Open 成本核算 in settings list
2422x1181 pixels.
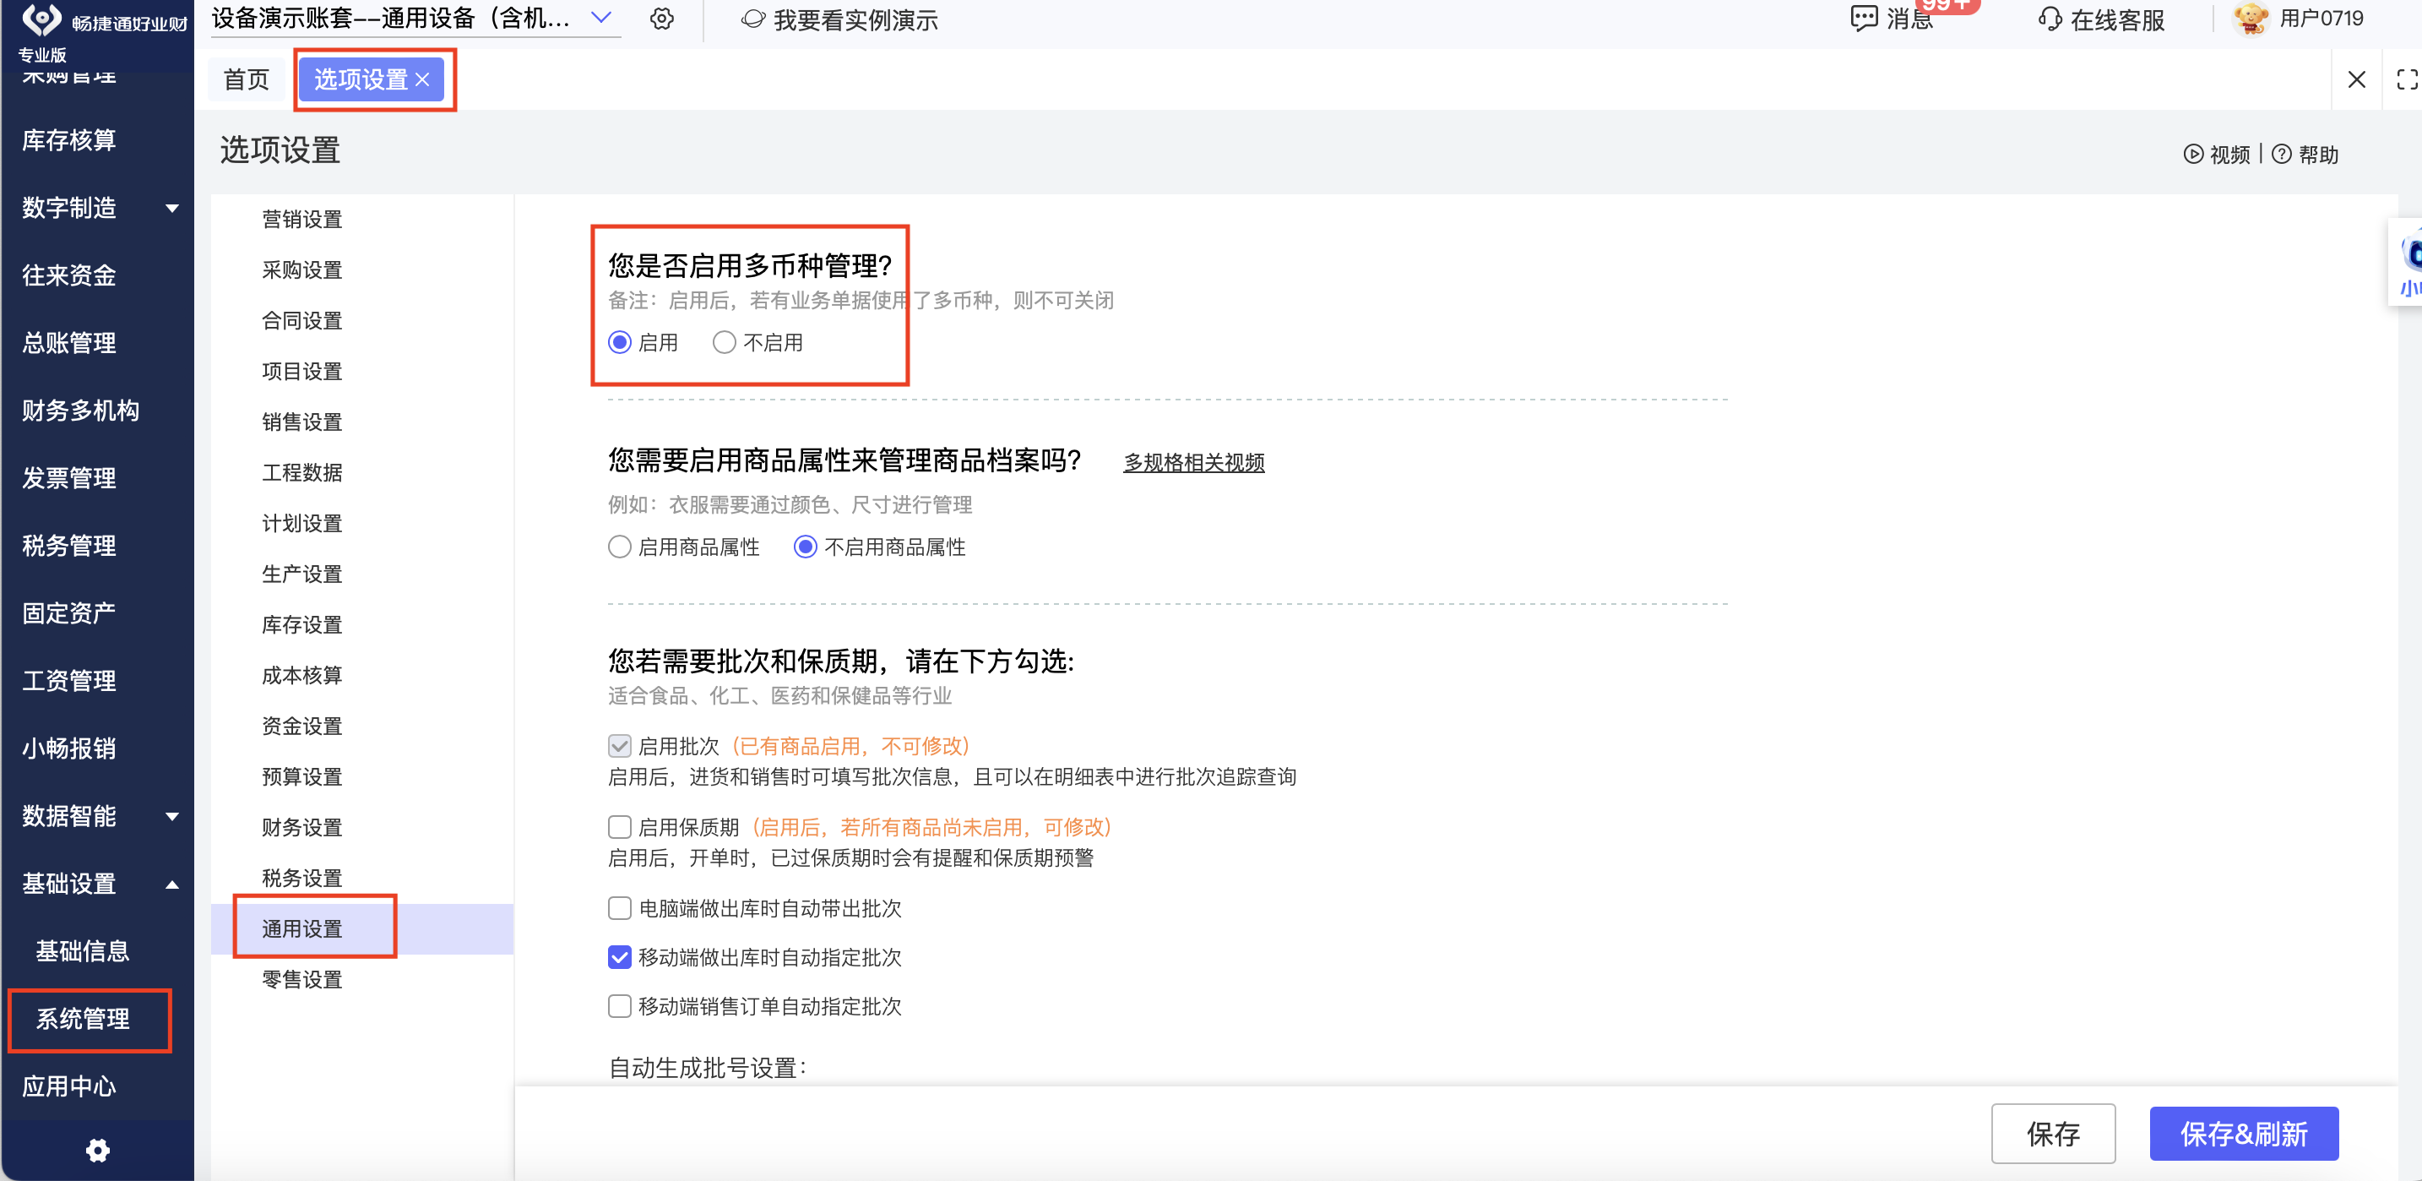coord(301,676)
